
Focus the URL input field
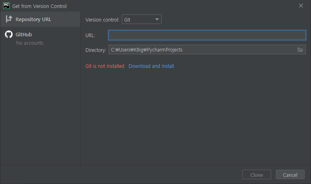pos(207,35)
